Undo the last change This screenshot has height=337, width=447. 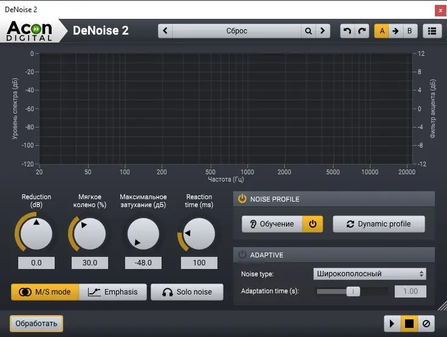coord(347,31)
